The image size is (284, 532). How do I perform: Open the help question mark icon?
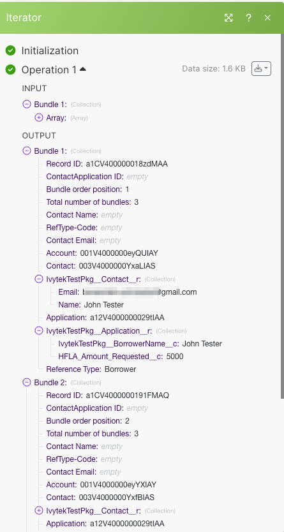[248, 18]
